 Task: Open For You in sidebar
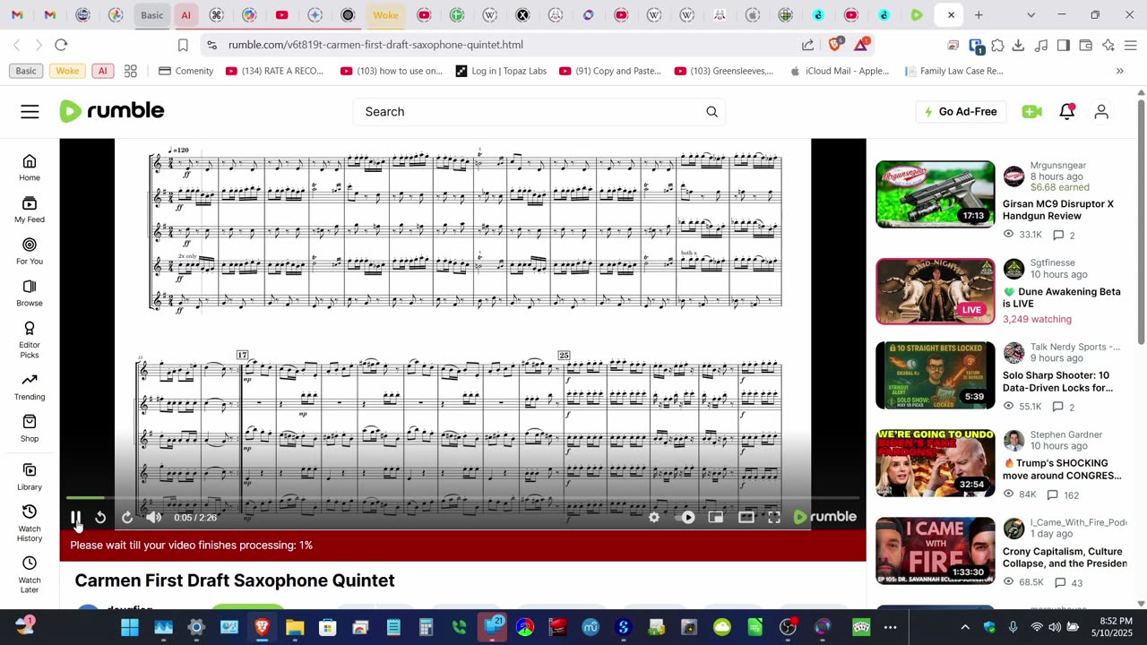pos(30,252)
